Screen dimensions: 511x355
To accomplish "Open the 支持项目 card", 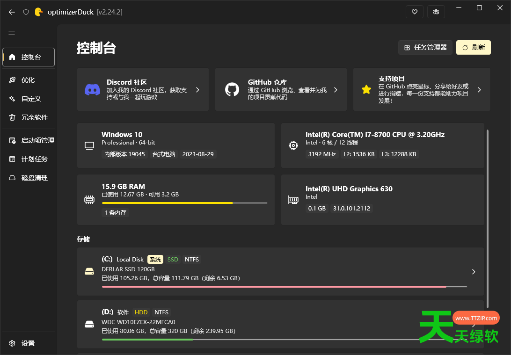I will [x=422, y=89].
